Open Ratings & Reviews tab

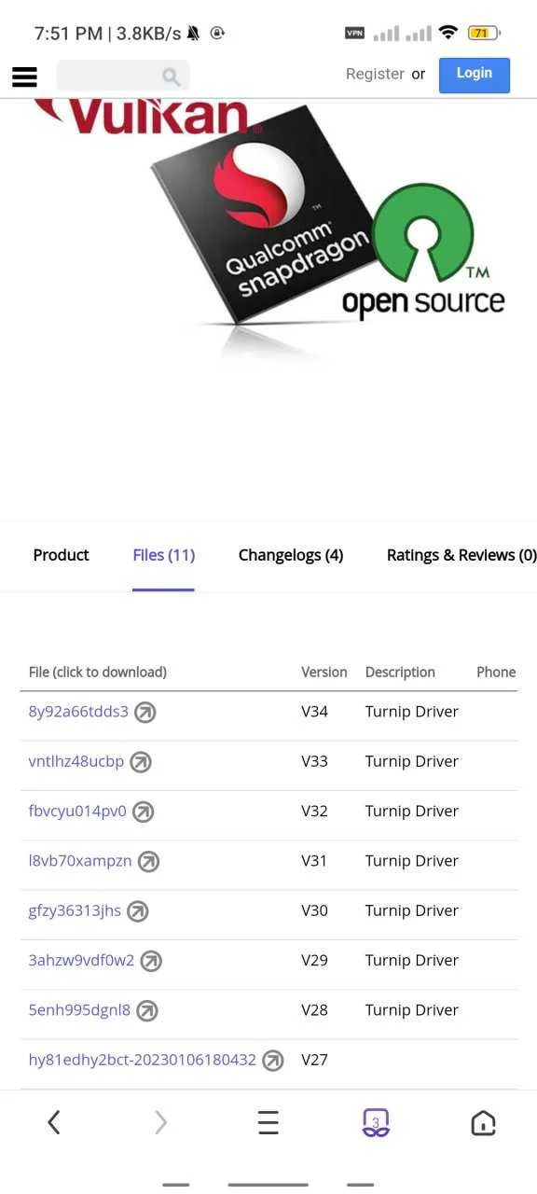461,555
